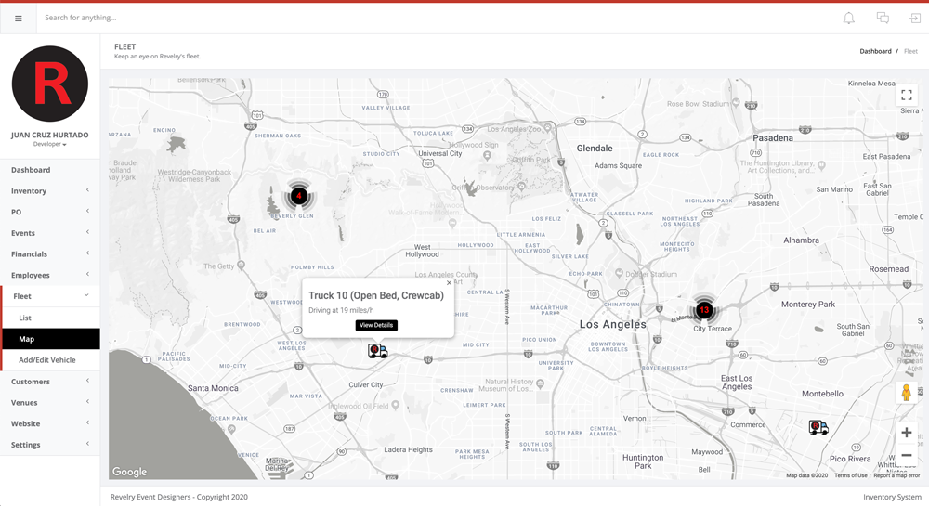This screenshot has width=929, height=506.
Task: Select List under Fleet menu
Action: (x=25, y=318)
